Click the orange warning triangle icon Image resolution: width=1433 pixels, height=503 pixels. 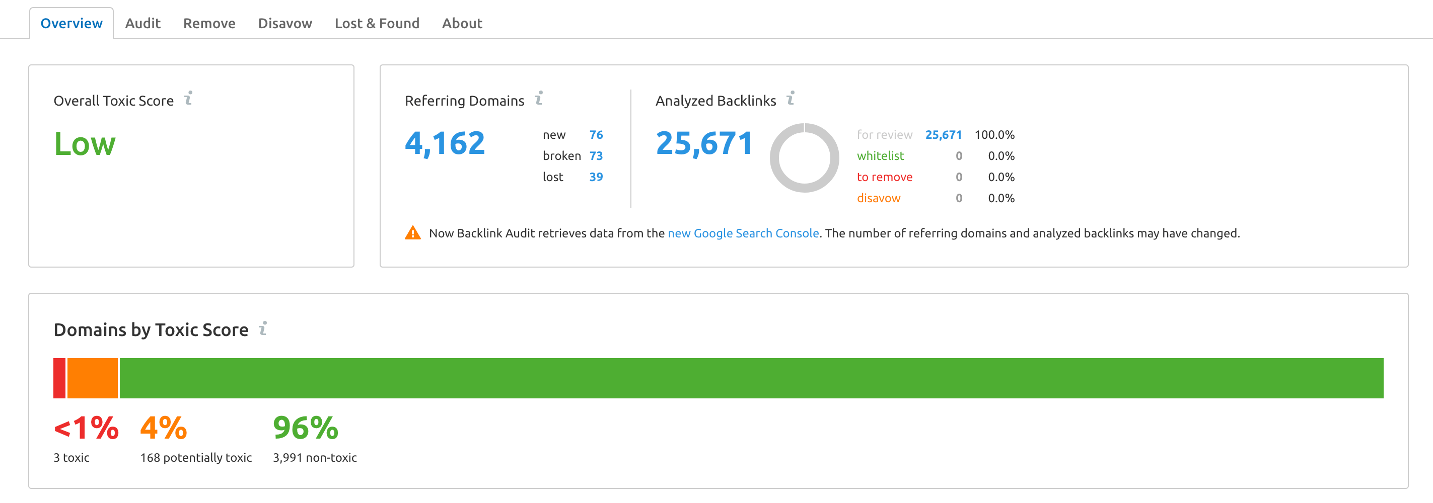(x=413, y=233)
